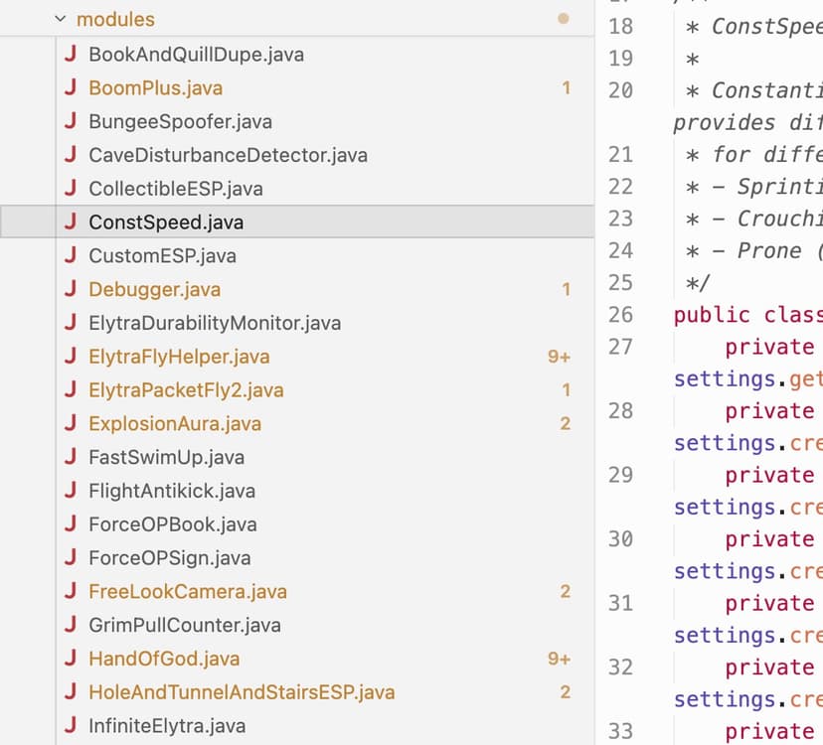This screenshot has width=823, height=745.
Task: Open BungeeSpoofer.java in the file tree
Action: coord(180,122)
